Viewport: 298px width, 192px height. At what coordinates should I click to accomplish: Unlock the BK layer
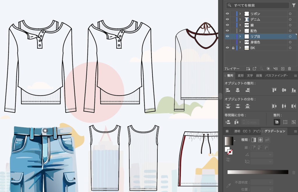click(233, 48)
